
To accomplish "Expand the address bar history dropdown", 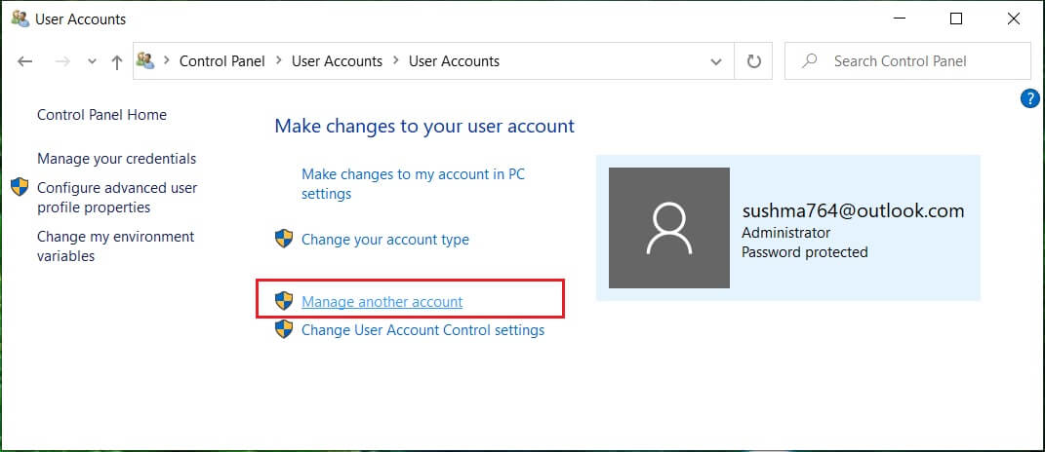I will coord(717,61).
